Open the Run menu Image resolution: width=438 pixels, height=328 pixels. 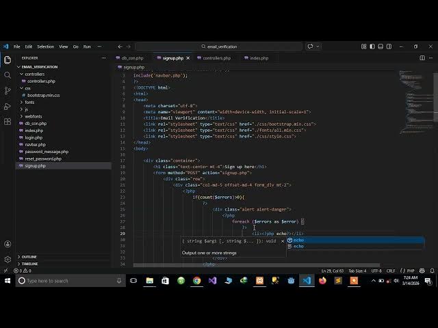coord(87,46)
